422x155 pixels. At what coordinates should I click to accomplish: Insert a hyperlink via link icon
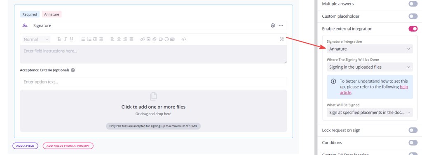143,39
